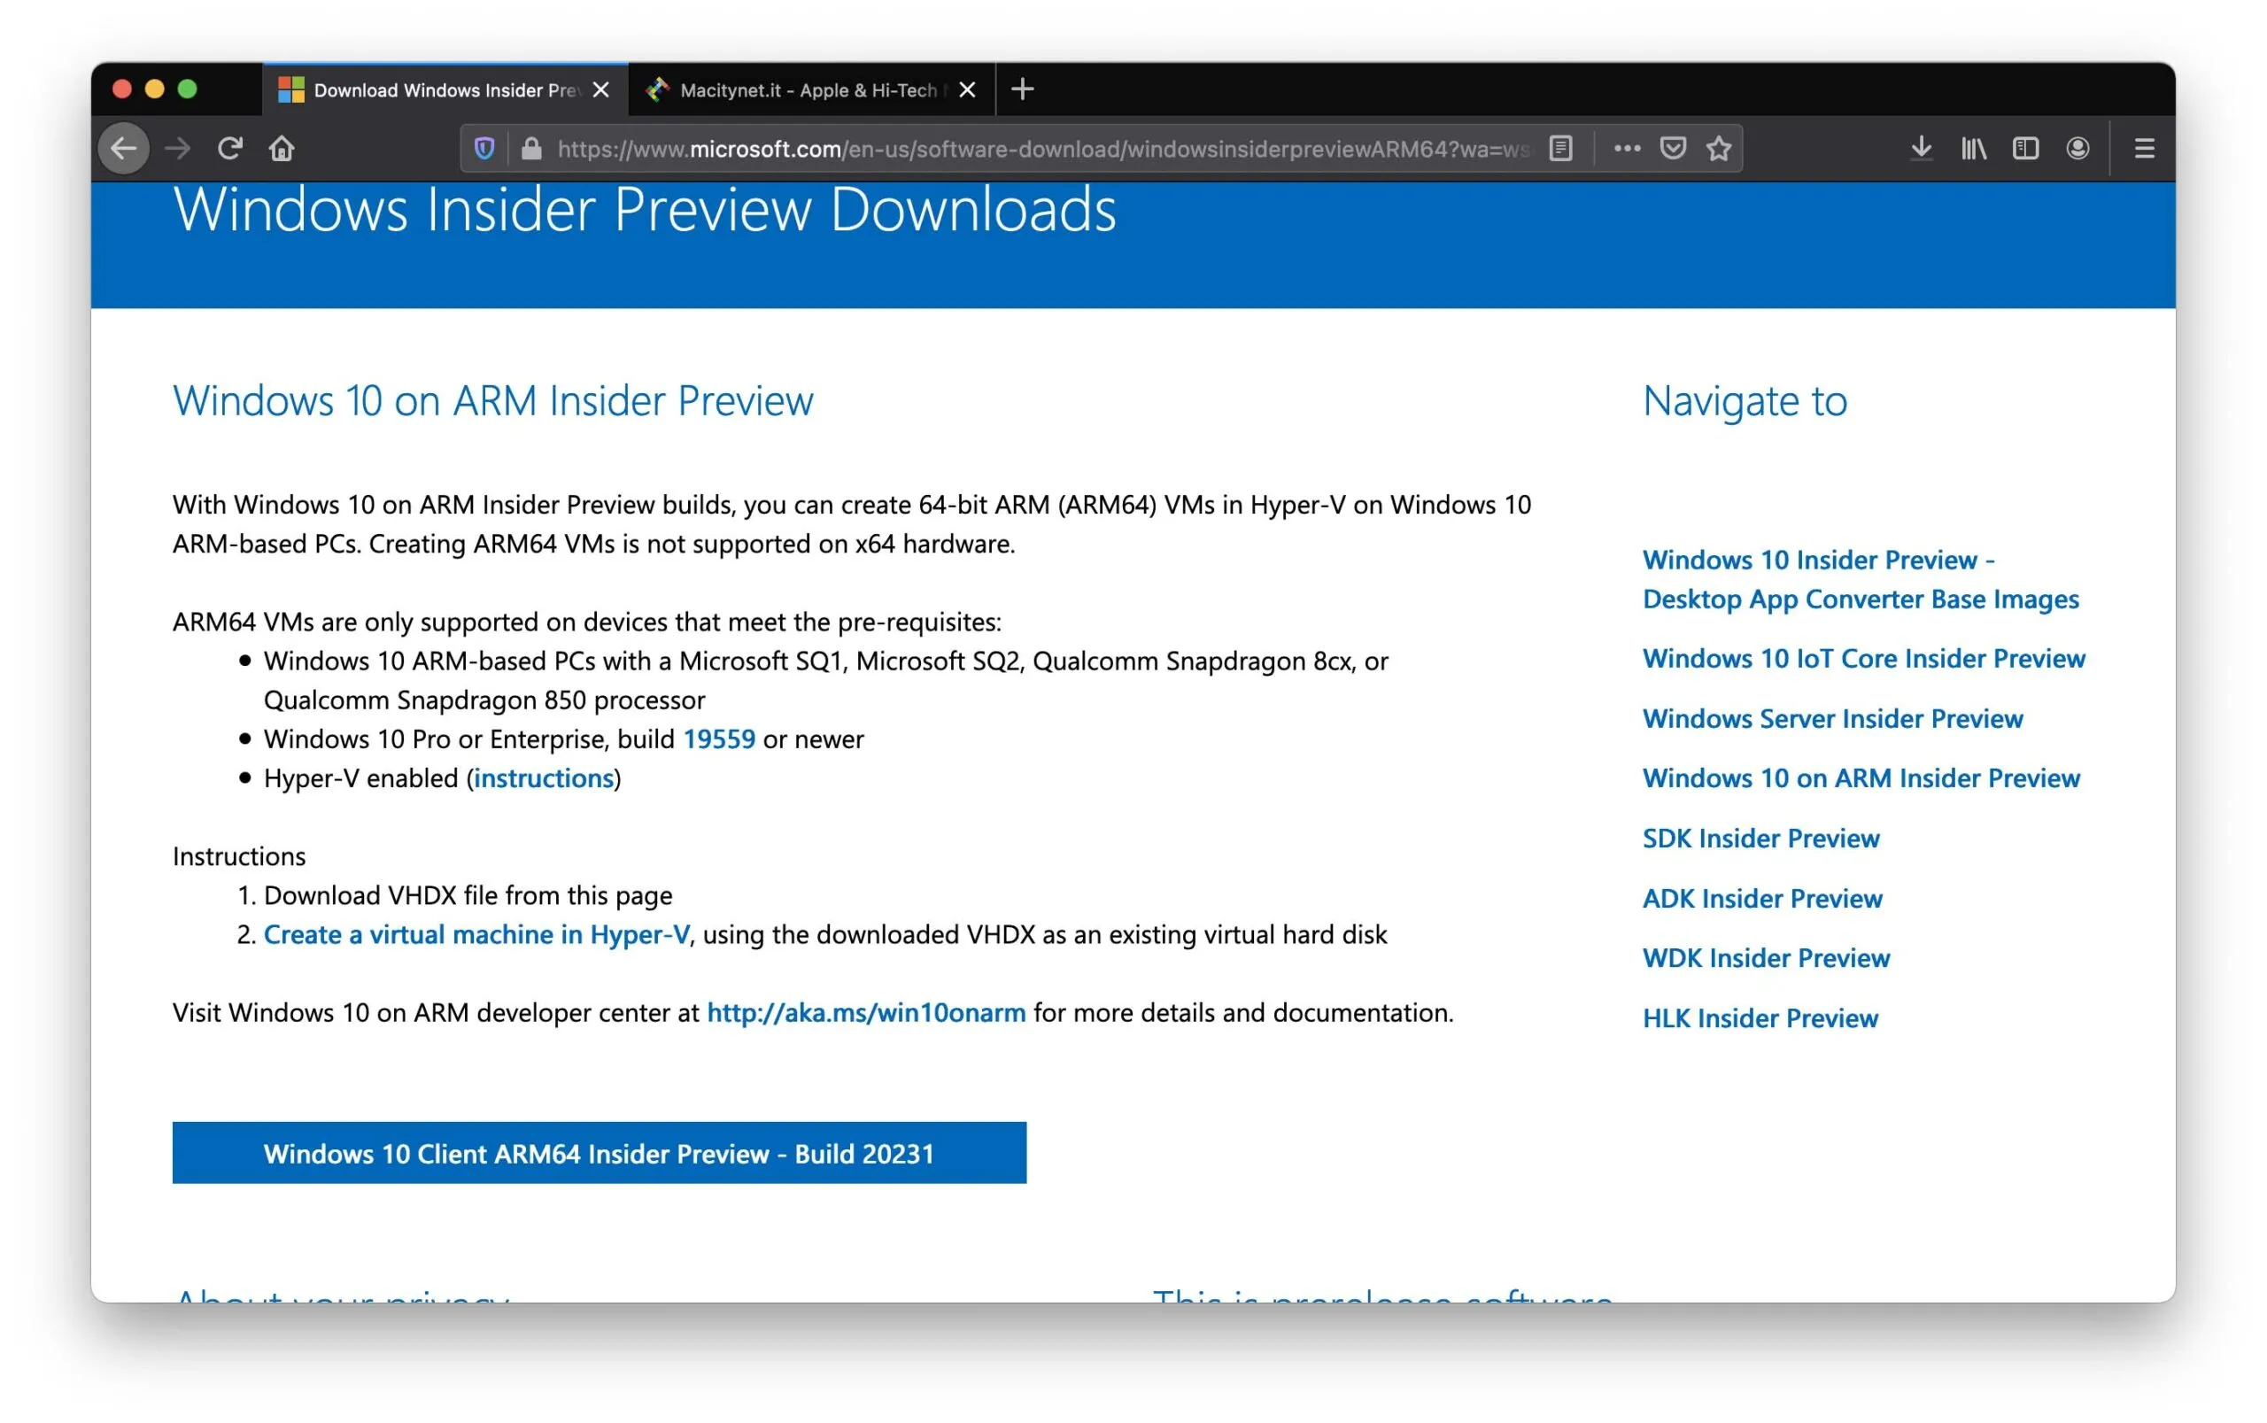Open the Library (bookmarks and history) icon

[x=1973, y=148]
